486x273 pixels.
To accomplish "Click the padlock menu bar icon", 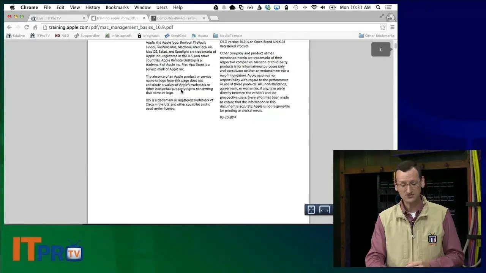I will pyautogui.click(x=286, y=7).
